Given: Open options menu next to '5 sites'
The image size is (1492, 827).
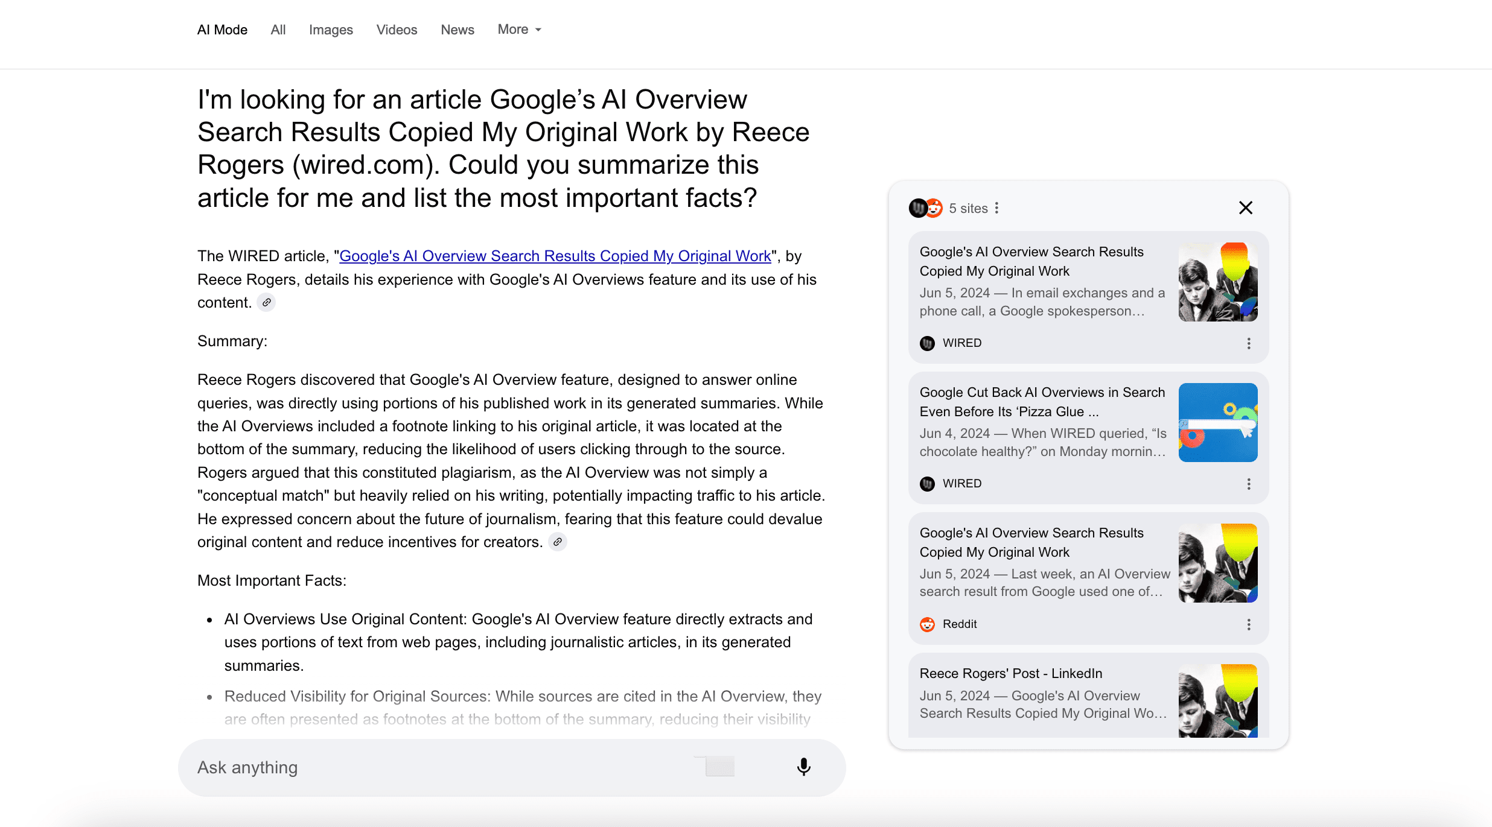Looking at the screenshot, I should pyautogui.click(x=997, y=208).
